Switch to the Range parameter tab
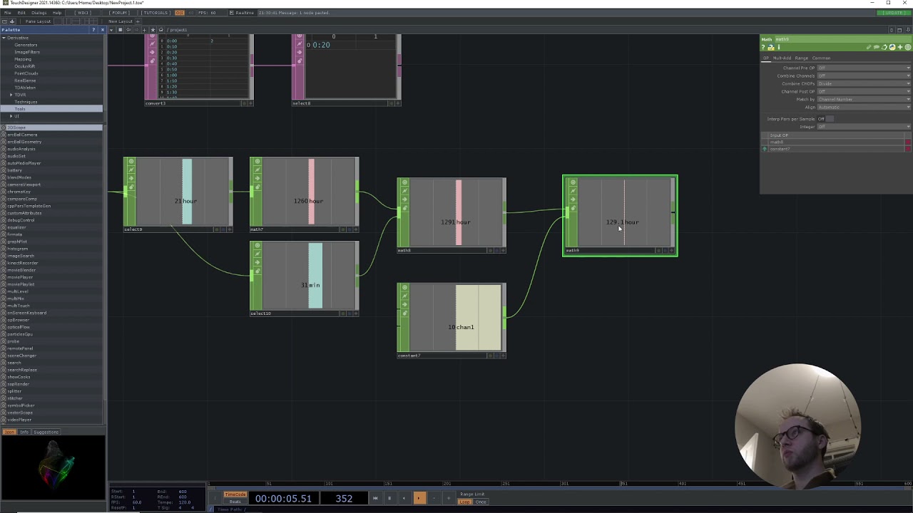This screenshot has height=513, width=913. (x=802, y=58)
